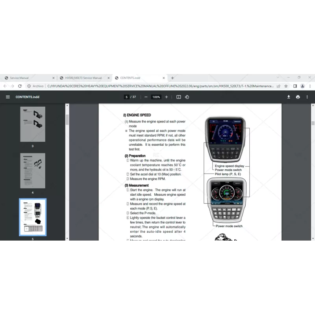Download the CONTENTS.indd PDF file
Screen dimensions: 315x315
point(289,97)
